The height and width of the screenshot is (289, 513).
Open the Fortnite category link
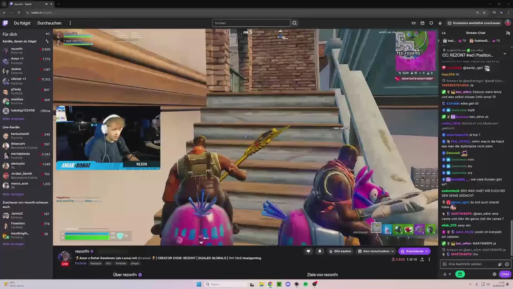click(x=81, y=263)
